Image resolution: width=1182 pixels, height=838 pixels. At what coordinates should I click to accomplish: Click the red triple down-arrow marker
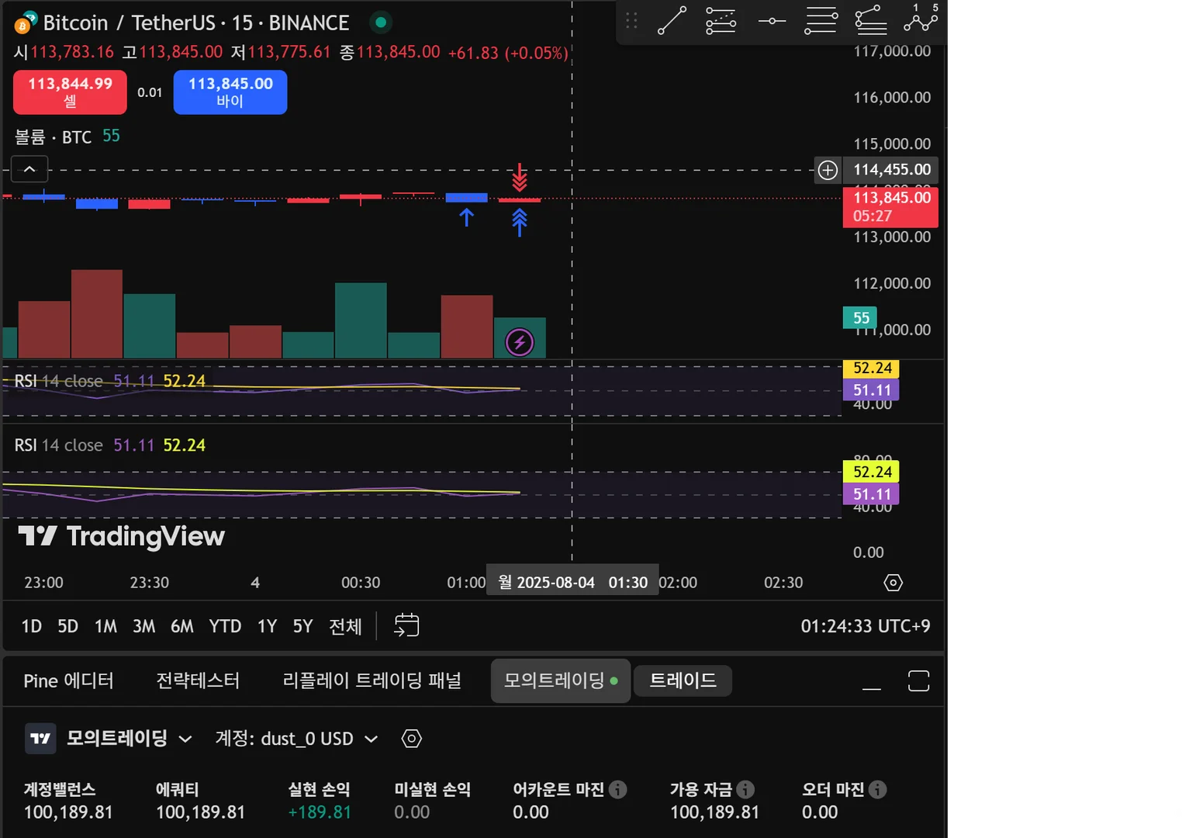click(x=520, y=178)
